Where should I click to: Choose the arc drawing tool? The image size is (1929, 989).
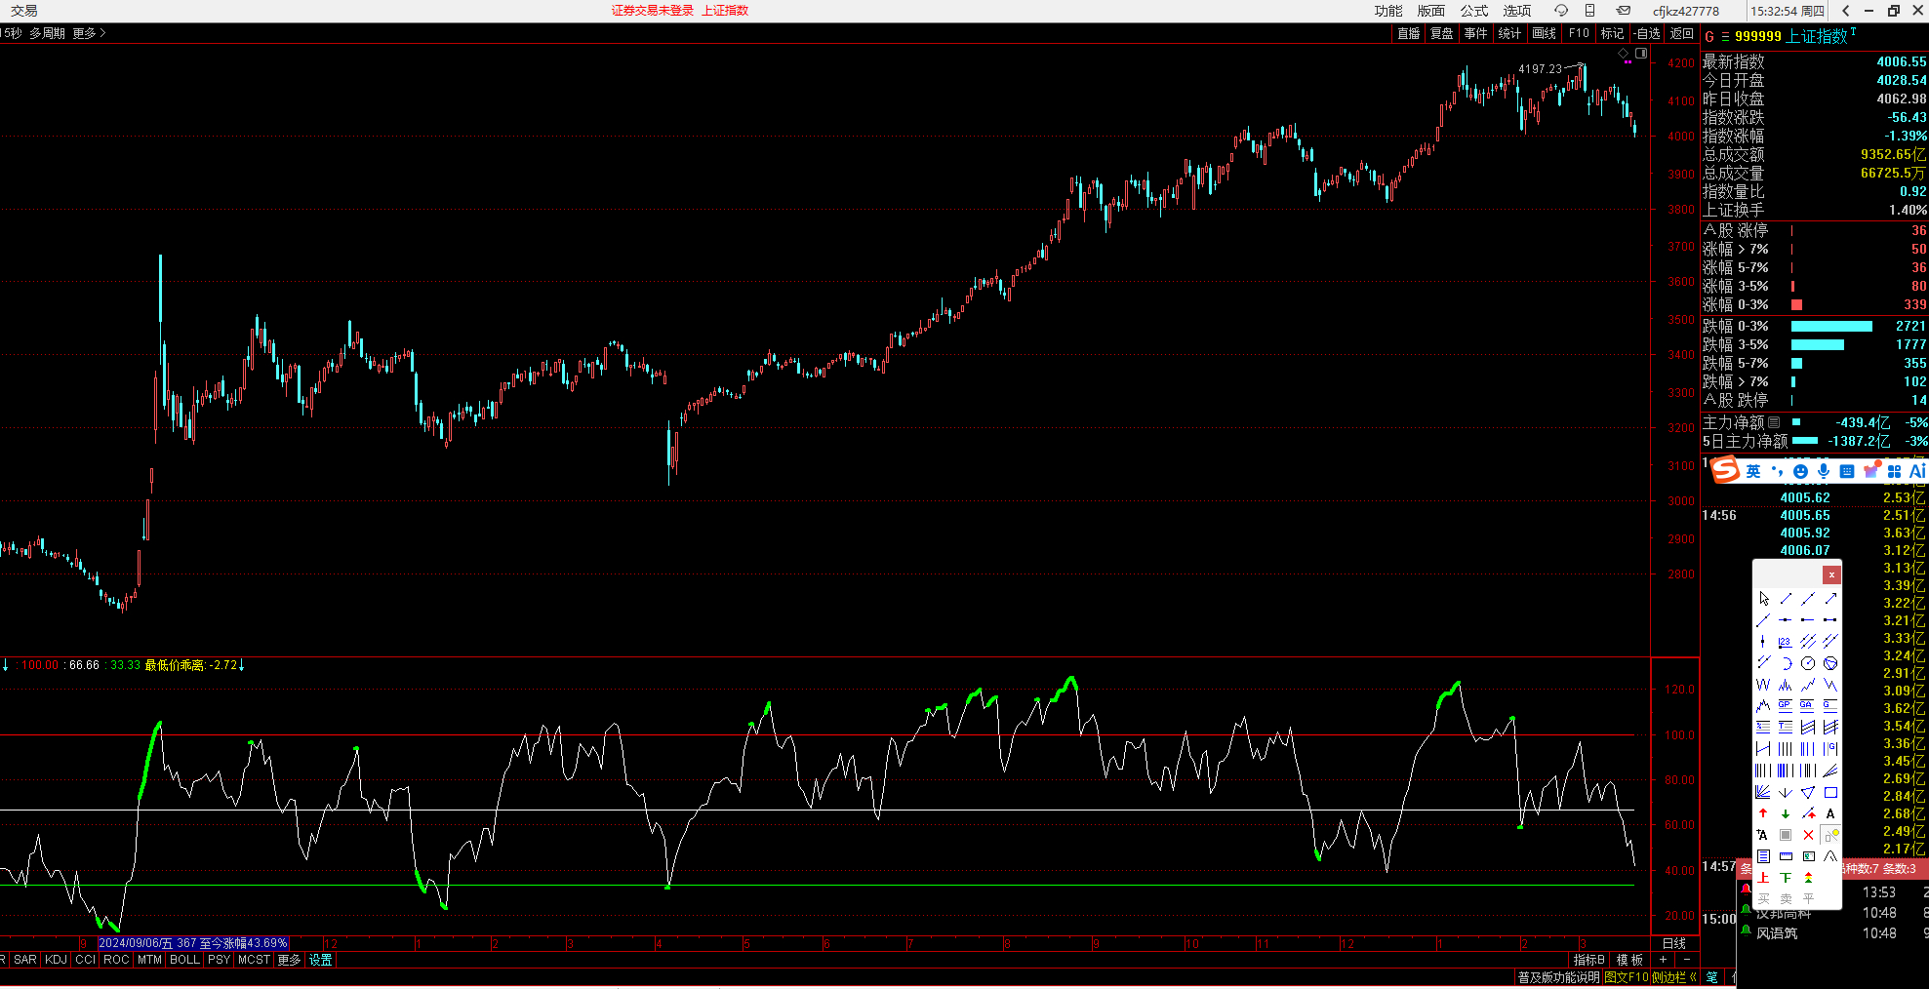coord(1787,662)
